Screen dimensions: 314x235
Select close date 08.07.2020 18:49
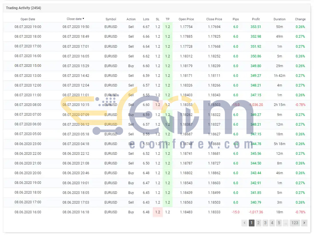pos(76,37)
